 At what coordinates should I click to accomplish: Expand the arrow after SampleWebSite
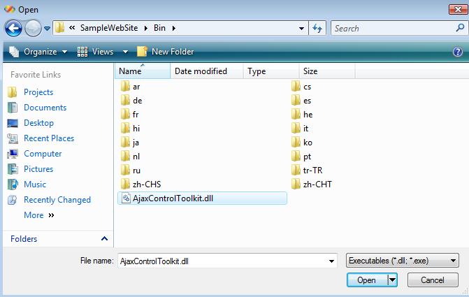point(146,29)
